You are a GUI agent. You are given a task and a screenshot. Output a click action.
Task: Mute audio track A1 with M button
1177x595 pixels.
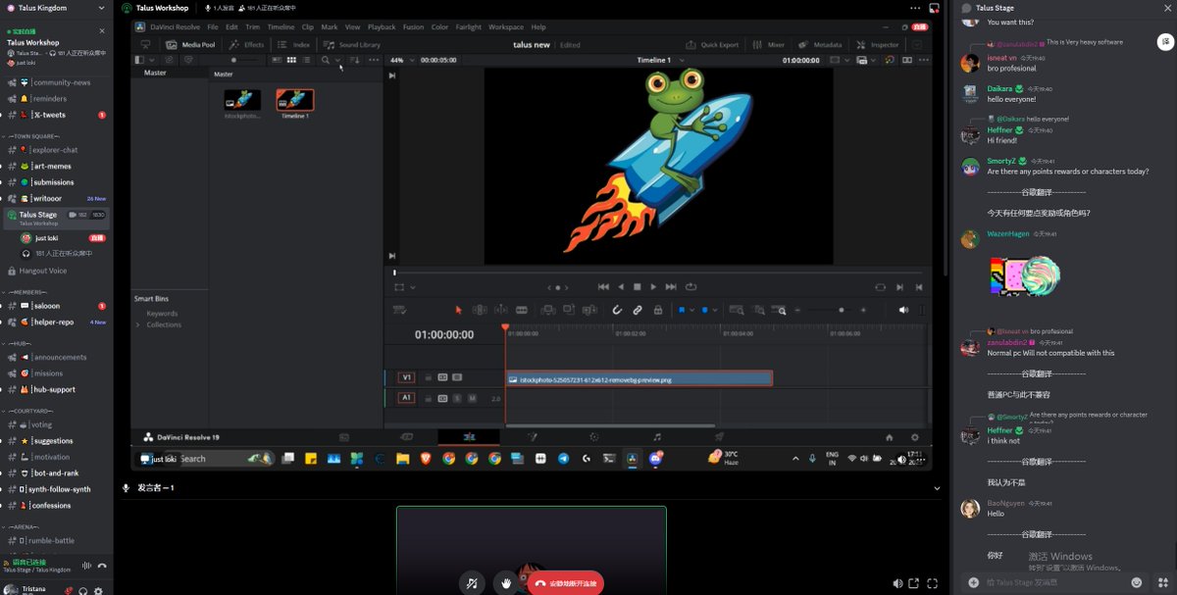tap(472, 398)
